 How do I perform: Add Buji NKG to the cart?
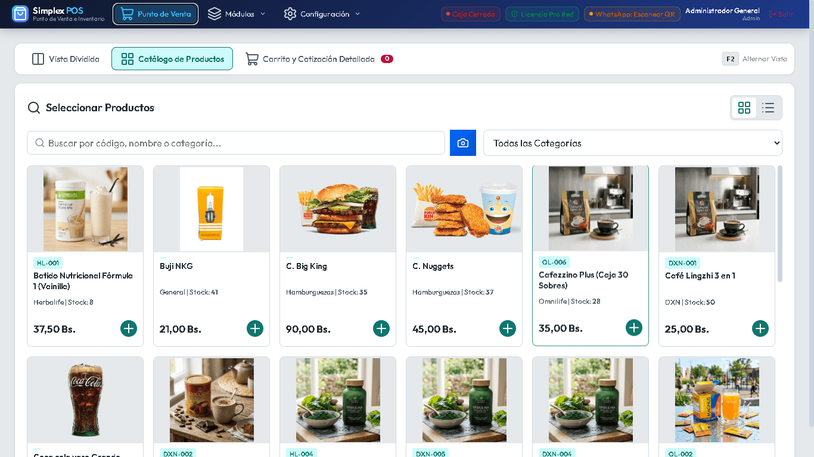point(255,328)
